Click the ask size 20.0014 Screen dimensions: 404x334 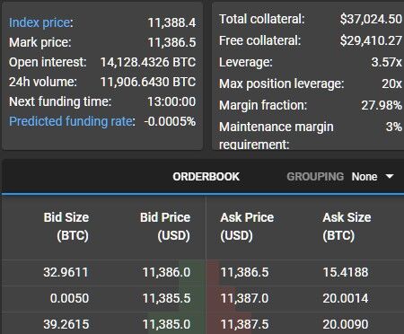pyautogui.click(x=346, y=298)
